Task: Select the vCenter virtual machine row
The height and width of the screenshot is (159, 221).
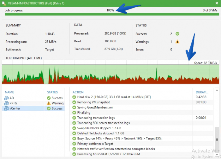Action: [33, 108]
